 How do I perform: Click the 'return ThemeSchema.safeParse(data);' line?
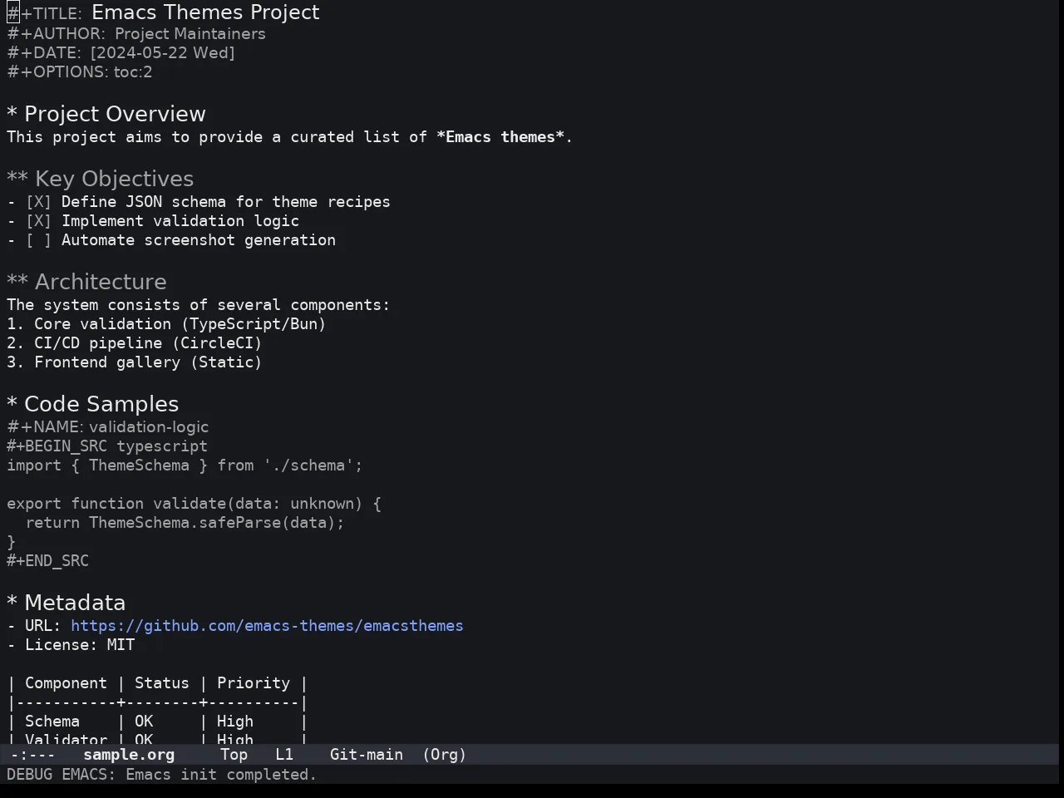click(185, 523)
